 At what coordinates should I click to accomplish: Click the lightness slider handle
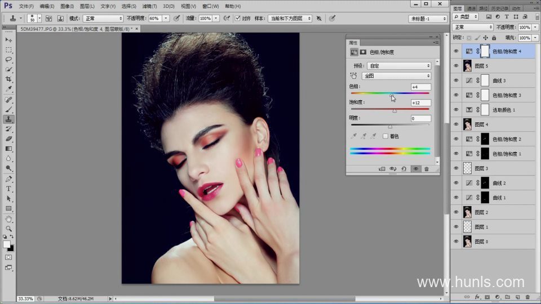click(x=390, y=127)
